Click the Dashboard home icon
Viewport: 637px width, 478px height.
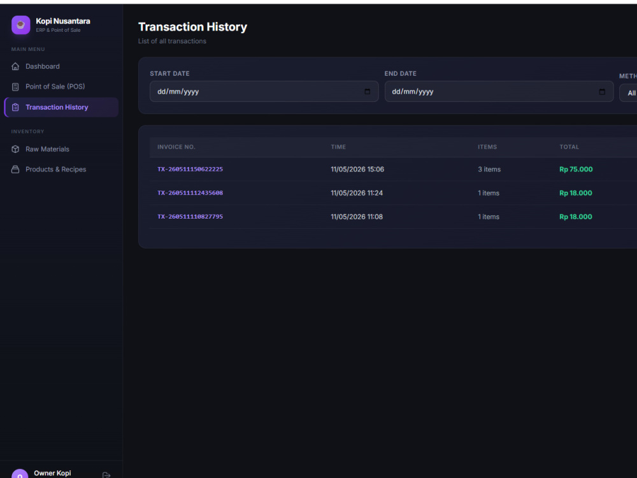click(x=15, y=66)
